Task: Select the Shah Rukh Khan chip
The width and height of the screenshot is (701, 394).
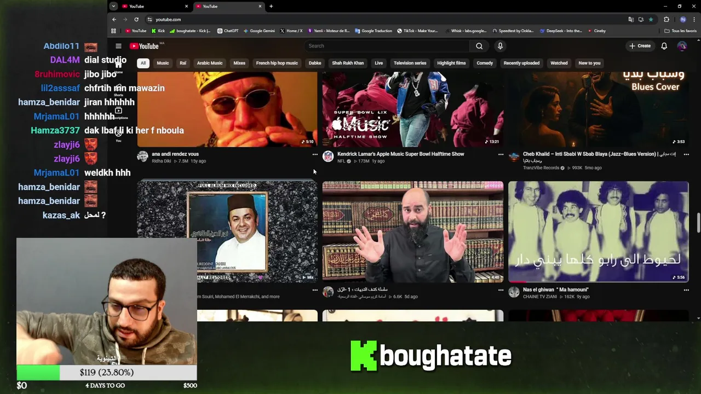Action: (x=348, y=63)
